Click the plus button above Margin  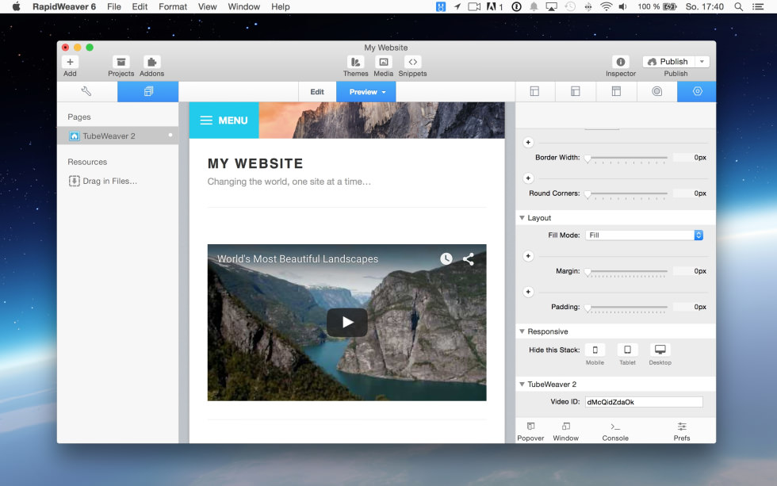tap(528, 256)
